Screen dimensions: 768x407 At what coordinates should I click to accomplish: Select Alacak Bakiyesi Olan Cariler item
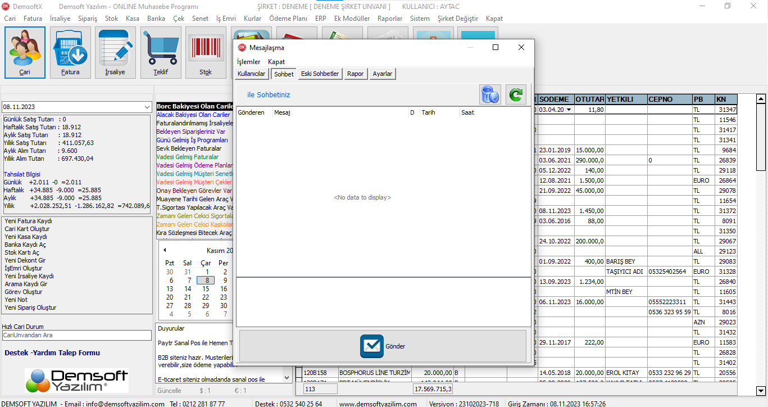pos(193,115)
